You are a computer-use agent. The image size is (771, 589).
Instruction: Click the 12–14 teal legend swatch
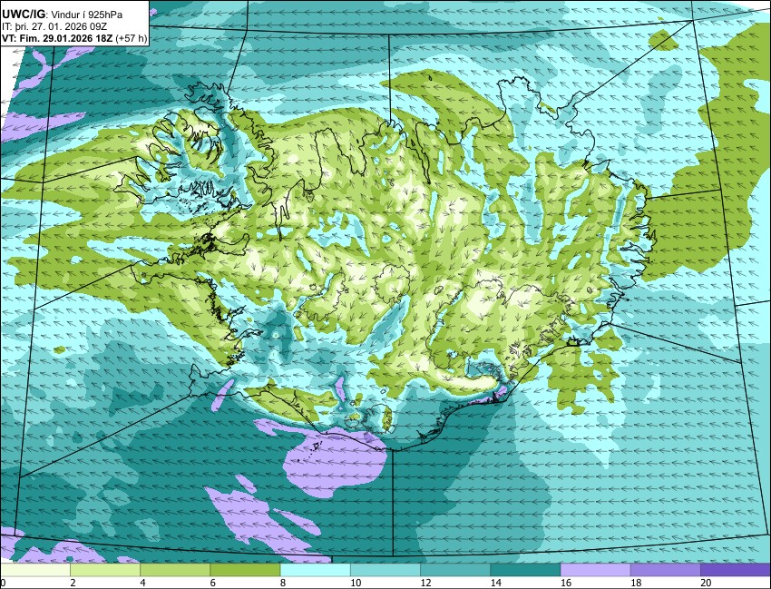point(455,570)
